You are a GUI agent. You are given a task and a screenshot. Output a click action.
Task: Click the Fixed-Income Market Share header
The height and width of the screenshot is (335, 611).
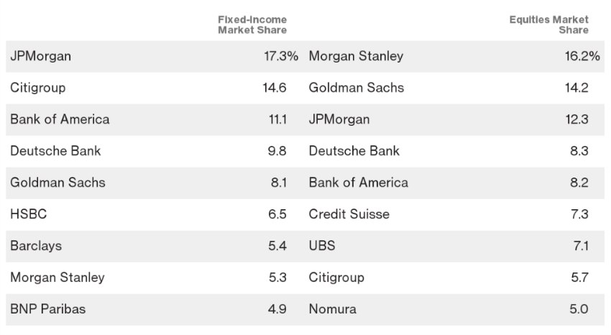[252, 24]
